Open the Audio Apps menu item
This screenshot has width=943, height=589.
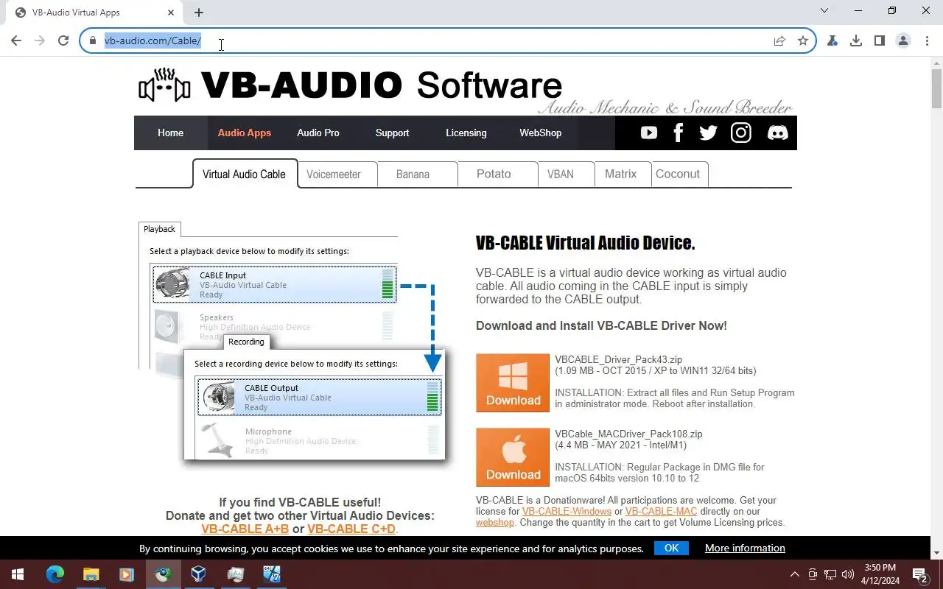point(244,133)
